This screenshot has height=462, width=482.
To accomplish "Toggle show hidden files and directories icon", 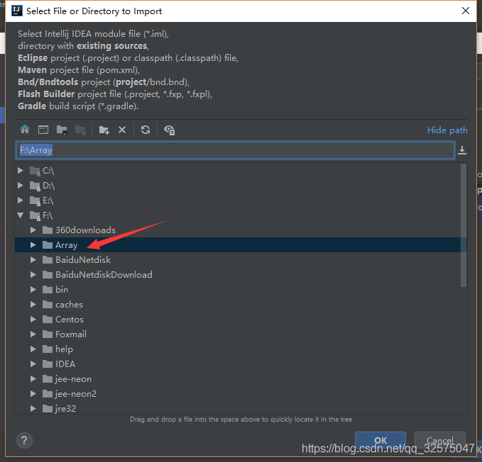I will tap(170, 130).
